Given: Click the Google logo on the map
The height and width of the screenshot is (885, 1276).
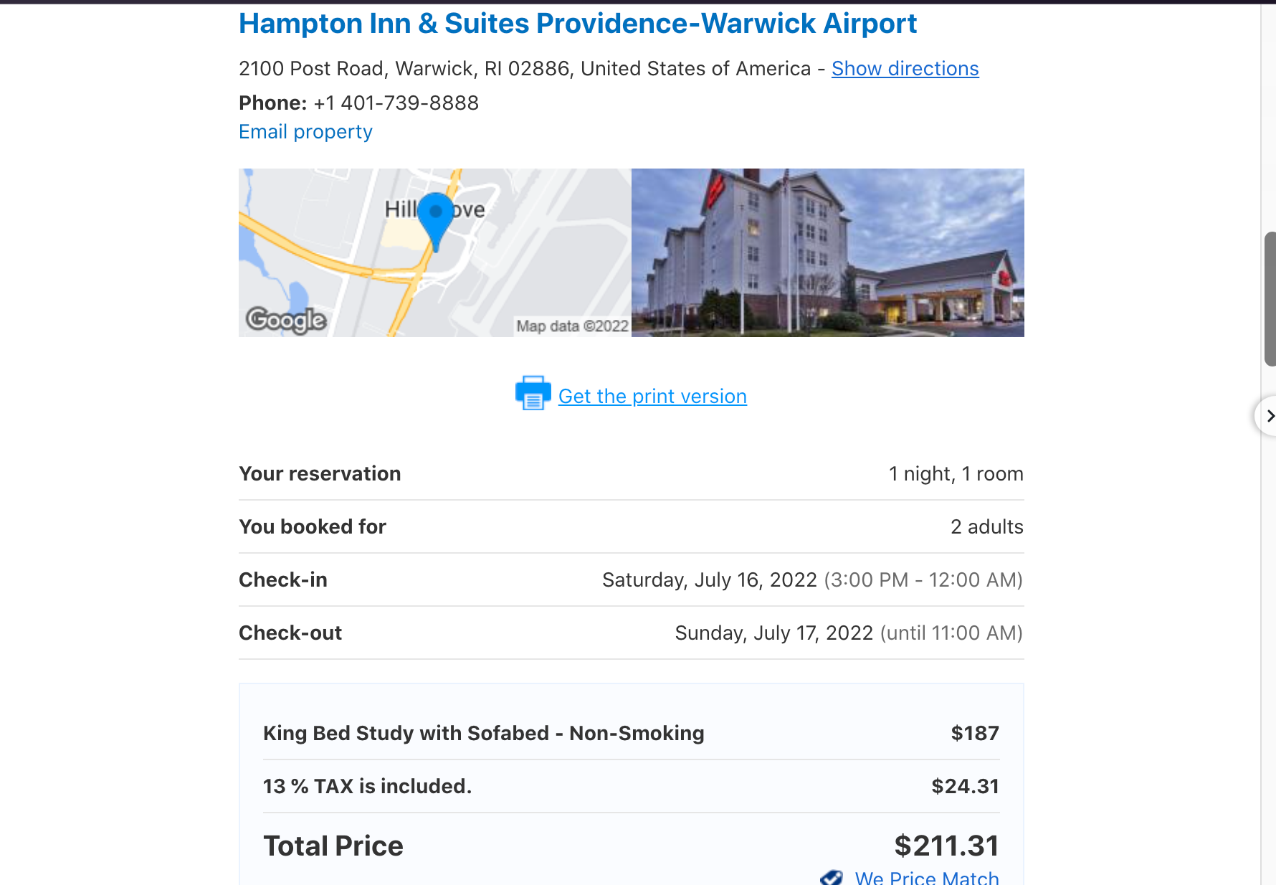Looking at the screenshot, I should 286,319.
